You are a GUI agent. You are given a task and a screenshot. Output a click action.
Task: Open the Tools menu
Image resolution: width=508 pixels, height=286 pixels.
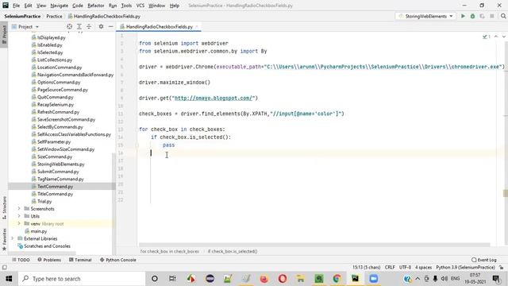[x=126, y=6]
